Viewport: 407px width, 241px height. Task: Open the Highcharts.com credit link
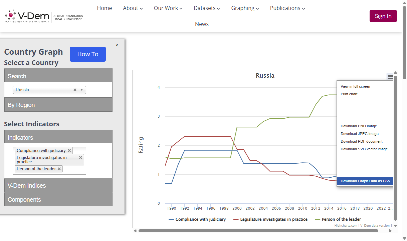[x=346, y=226]
